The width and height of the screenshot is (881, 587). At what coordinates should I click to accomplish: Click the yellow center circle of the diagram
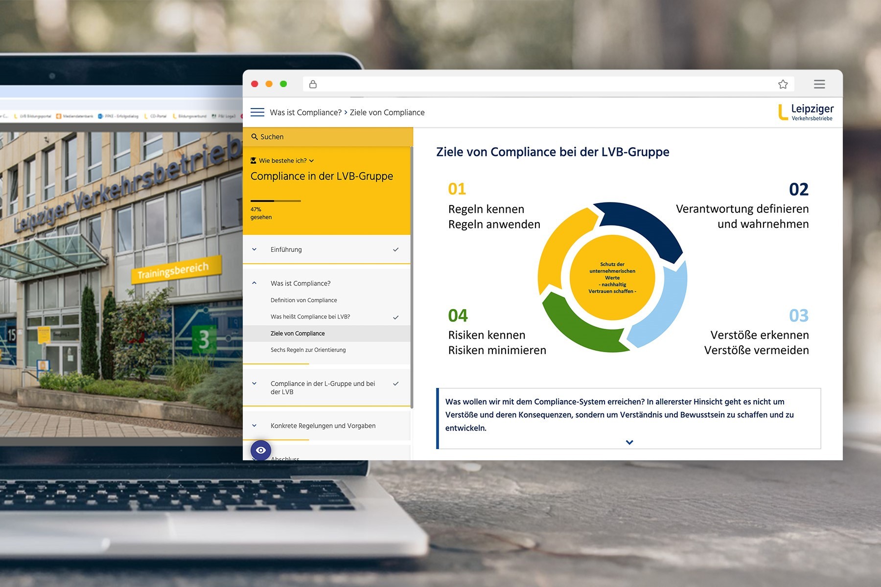click(612, 277)
